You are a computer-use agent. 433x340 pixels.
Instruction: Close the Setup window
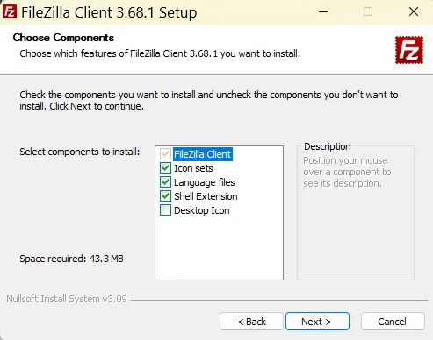tap(414, 12)
